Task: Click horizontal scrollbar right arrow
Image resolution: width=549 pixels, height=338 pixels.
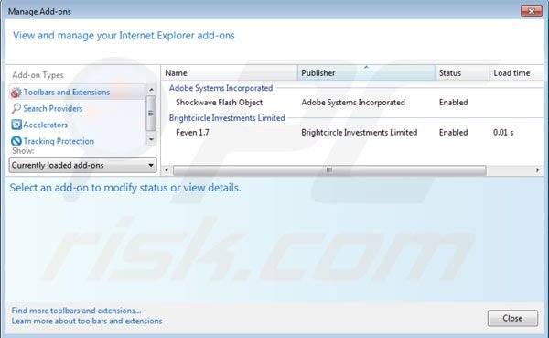Action: [x=537, y=170]
